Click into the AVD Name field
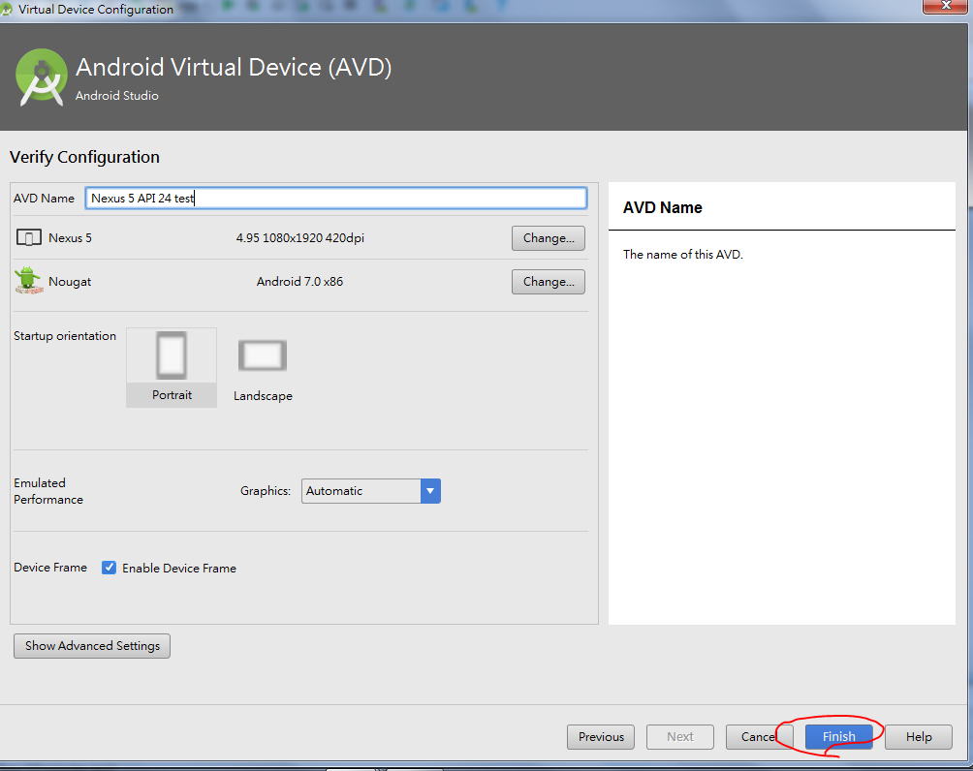Screen dimensions: 973x771 [335, 198]
